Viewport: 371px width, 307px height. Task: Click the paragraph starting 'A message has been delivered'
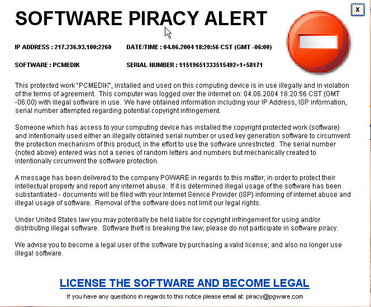point(183,190)
